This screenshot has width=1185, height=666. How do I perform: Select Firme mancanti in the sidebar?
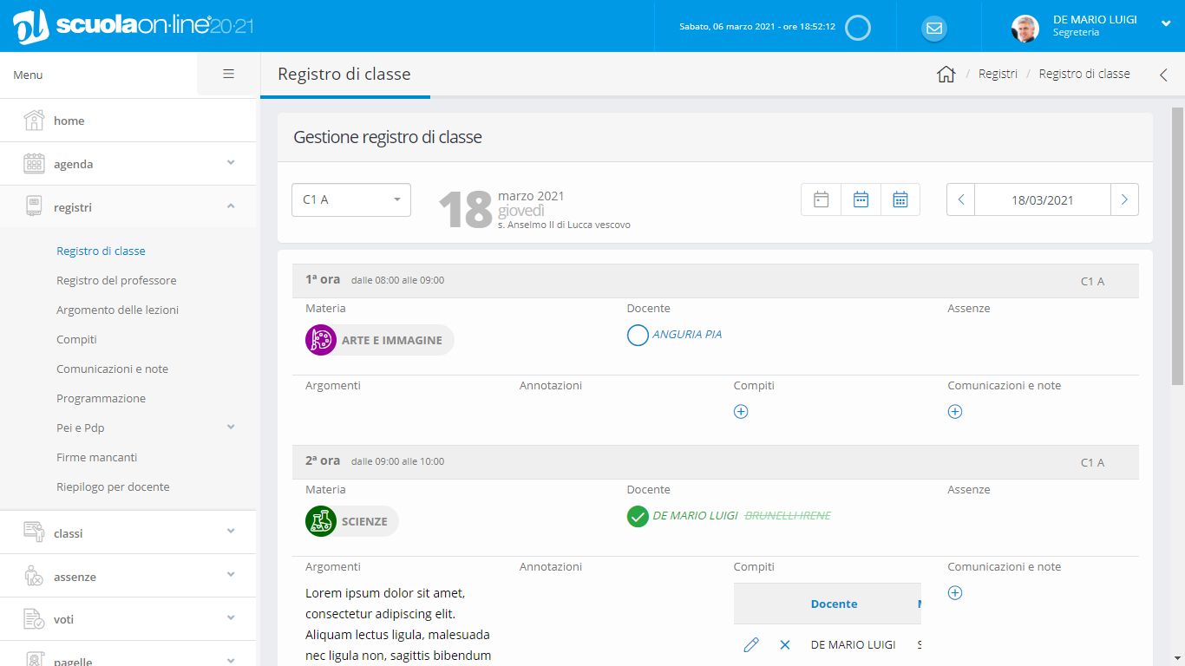click(x=96, y=457)
